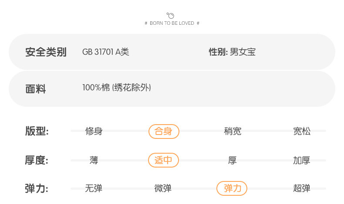Select the highlighted 合身 fit option
This screenshot has width=344, height=204.
[x=164, y=131]
